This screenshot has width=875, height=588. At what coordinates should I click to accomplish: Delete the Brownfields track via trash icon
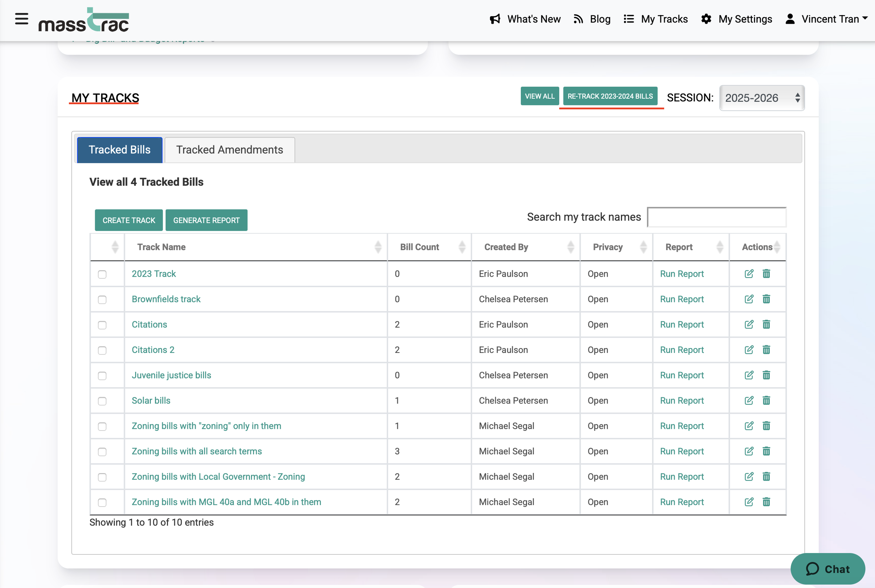pyautogui.click(x=766, y=299)
